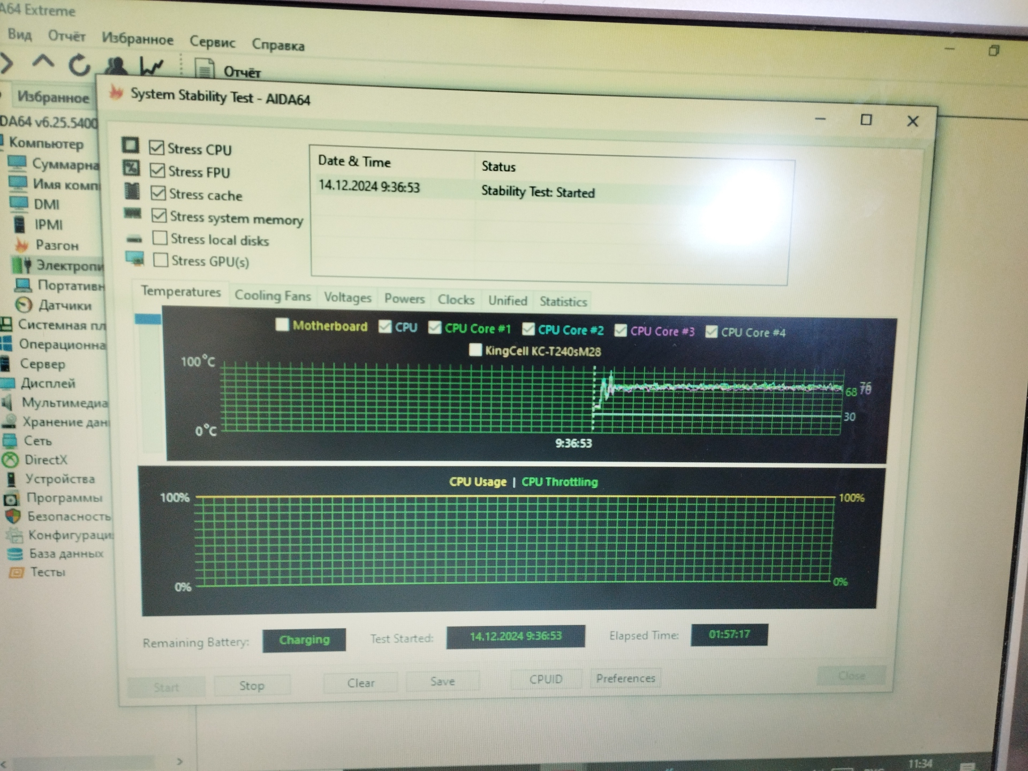This screenshot has height=771, width=1028.
Task: Select Сервер item in sidebar tree
Action: click(42, 364)
